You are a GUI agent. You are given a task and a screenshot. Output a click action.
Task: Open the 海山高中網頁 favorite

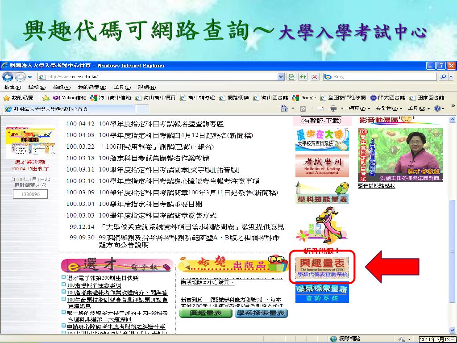pos(155,98)
